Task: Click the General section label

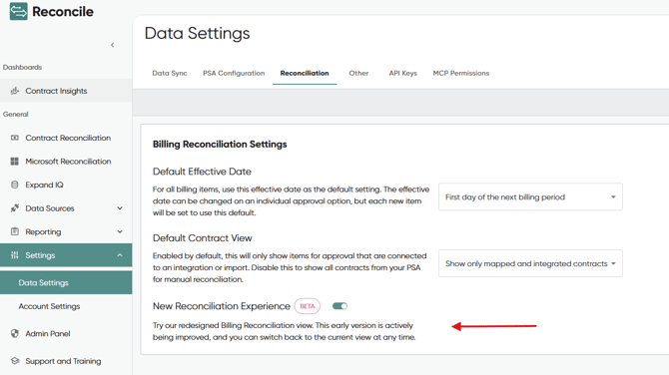Action: [x=15, y=115]
